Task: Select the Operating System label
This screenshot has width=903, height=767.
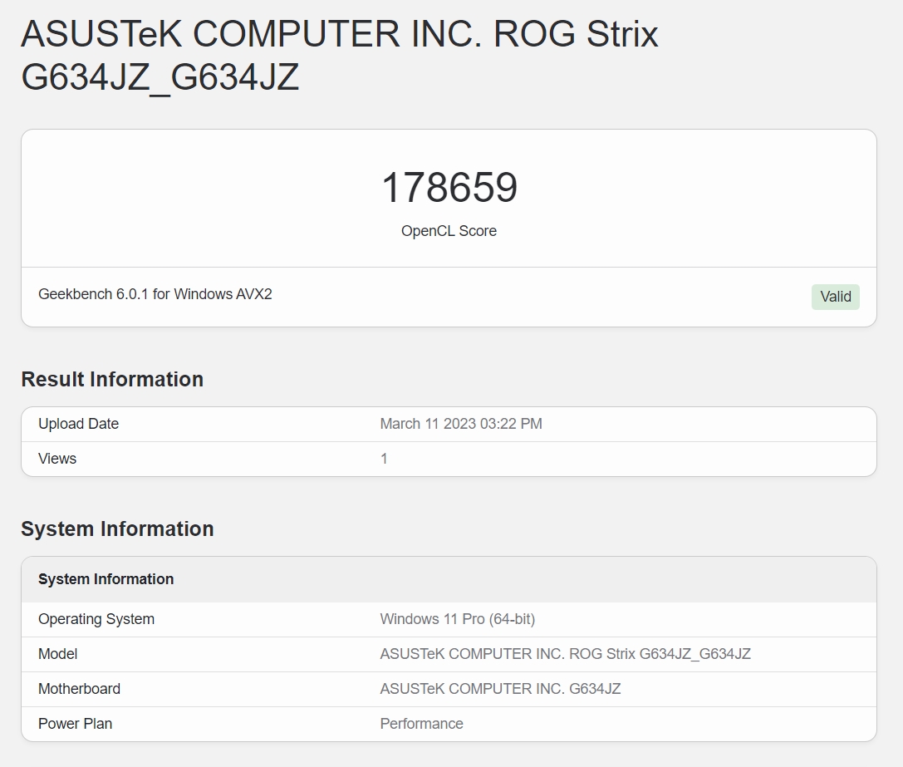Action: (96, 619)
